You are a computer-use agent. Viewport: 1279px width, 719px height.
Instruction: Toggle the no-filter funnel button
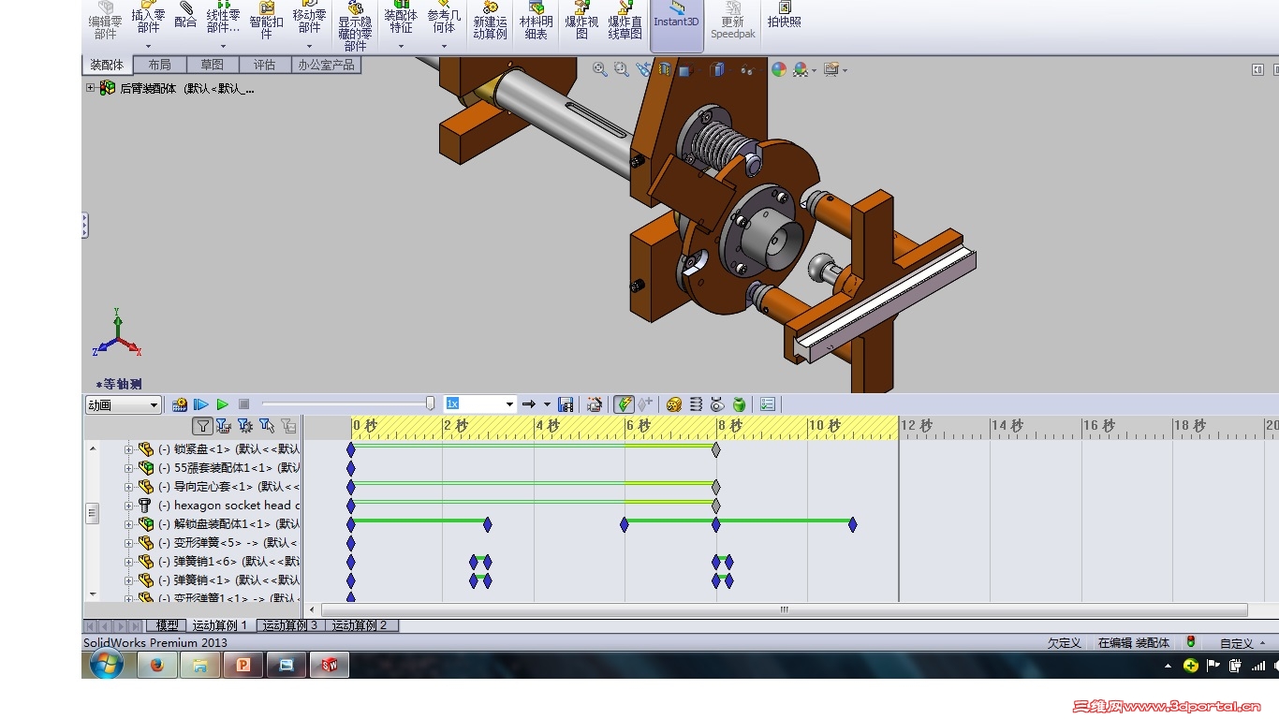(x=202, y=426)
